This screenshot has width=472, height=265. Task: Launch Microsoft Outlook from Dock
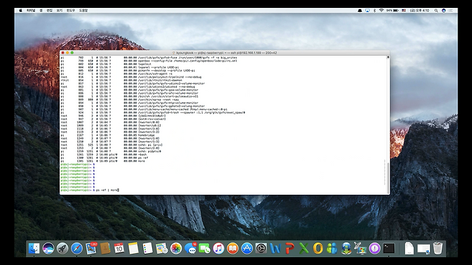pyautogui.click(x=318, y=249)
